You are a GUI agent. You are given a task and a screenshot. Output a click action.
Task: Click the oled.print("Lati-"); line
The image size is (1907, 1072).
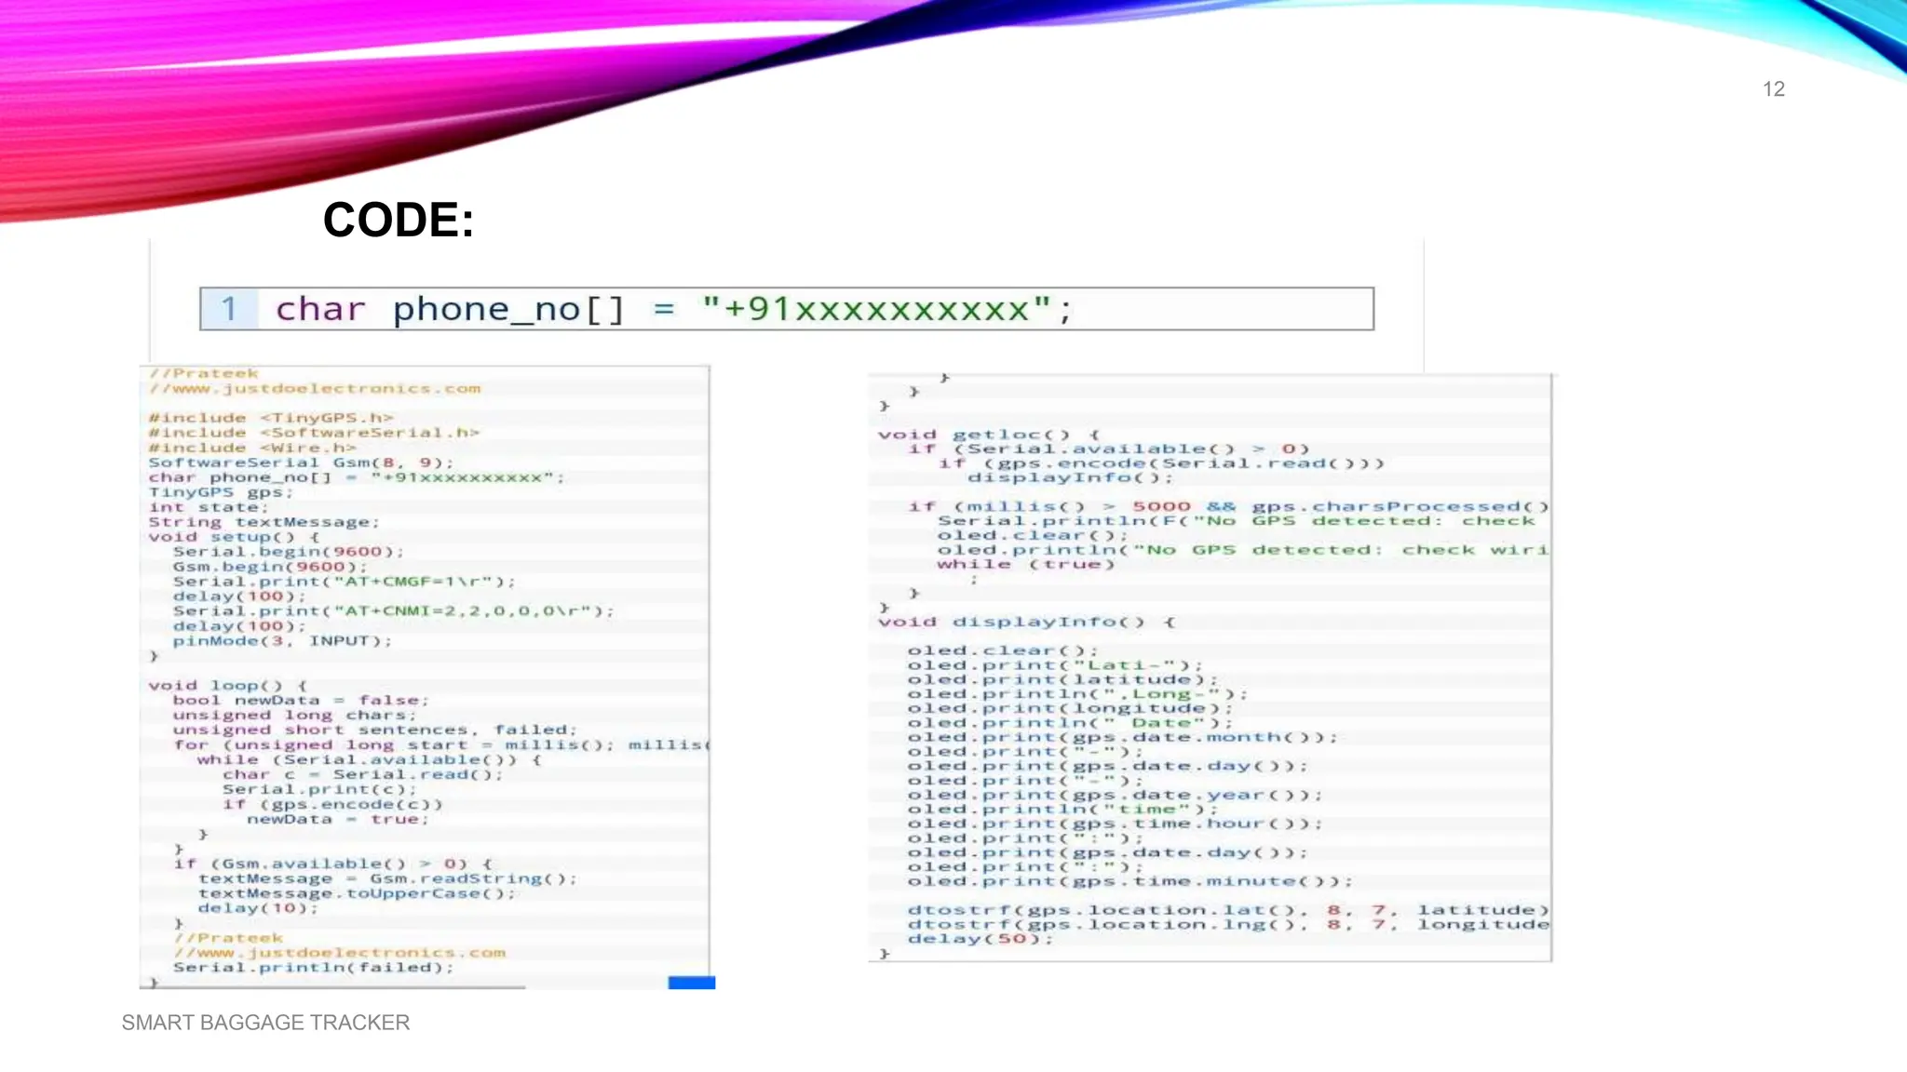click(x=1054, y=665)
